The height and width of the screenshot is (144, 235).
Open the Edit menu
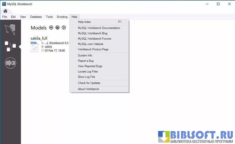(13, 17)
